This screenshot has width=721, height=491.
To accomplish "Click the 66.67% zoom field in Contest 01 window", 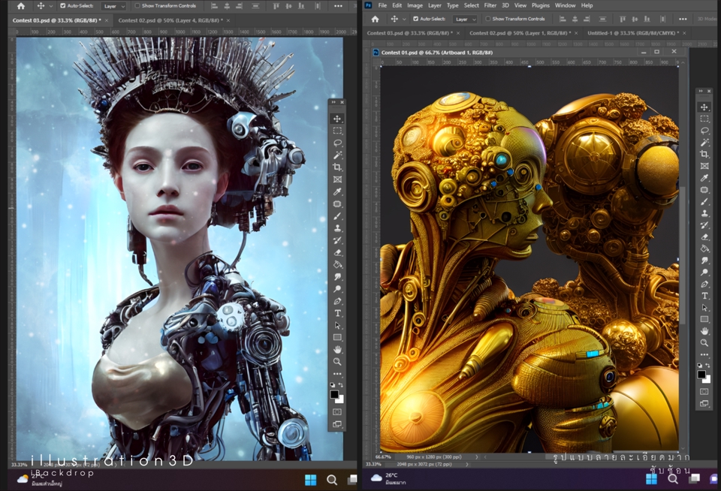I will tap(383, 457).
